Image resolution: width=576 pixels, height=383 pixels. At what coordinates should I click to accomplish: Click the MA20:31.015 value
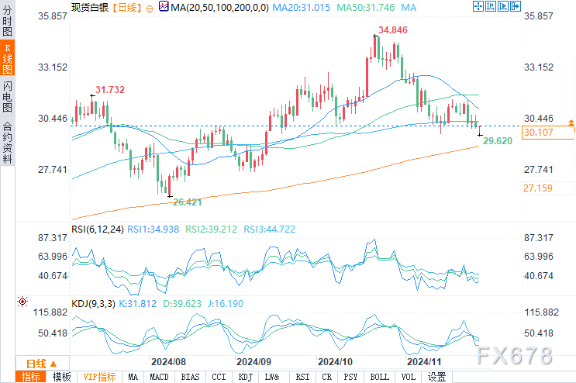click(302, 7)
